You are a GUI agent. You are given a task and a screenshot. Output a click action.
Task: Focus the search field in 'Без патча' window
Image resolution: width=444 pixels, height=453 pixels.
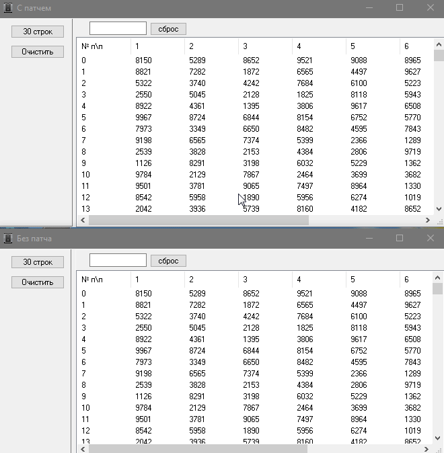118,260
